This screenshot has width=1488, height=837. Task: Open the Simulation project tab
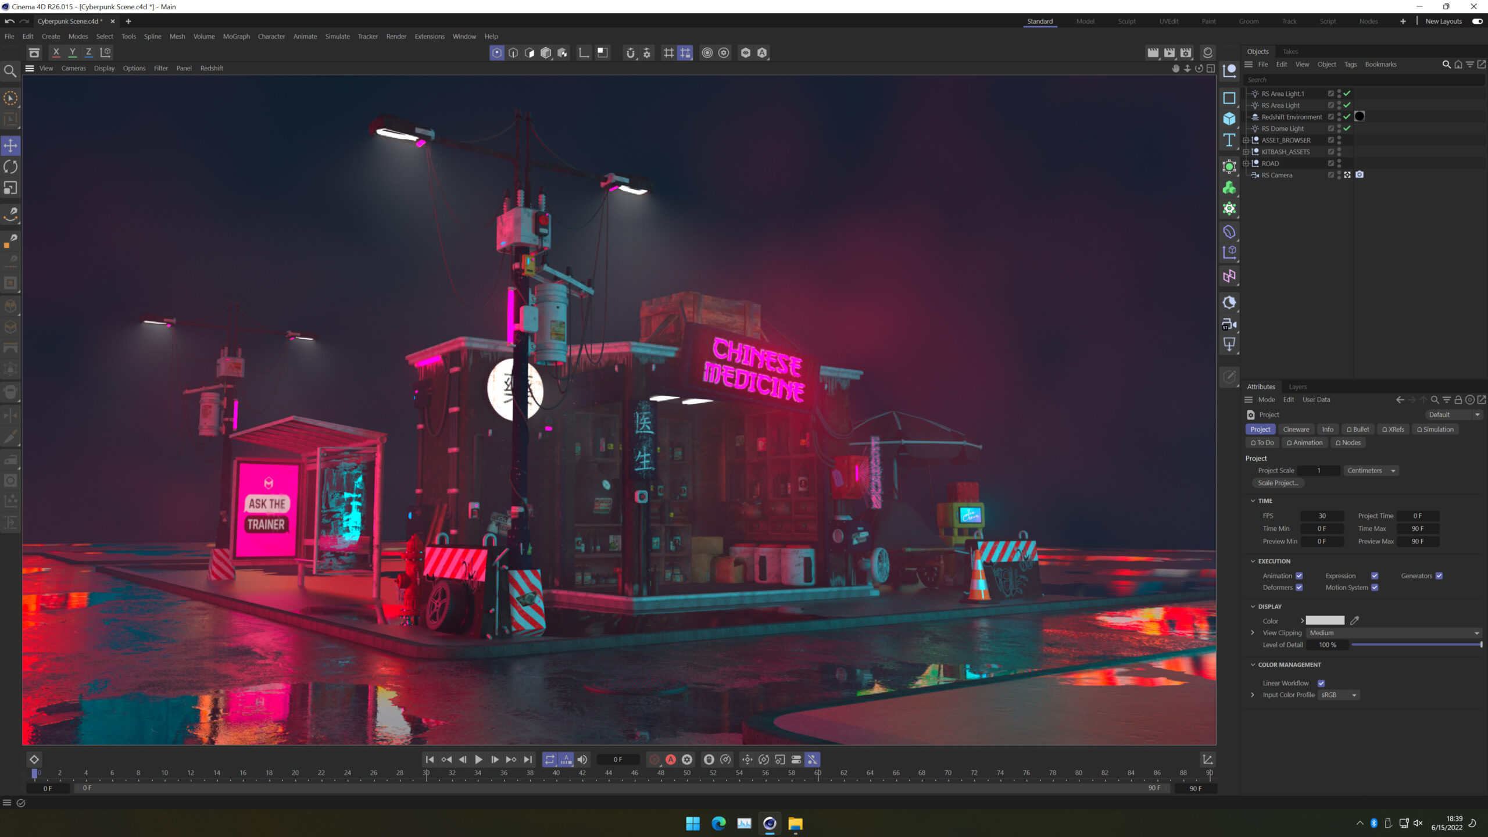1435,430
